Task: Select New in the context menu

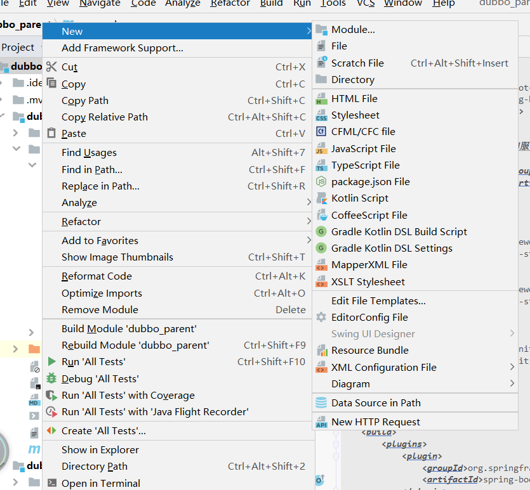Action: coord(177,32)
